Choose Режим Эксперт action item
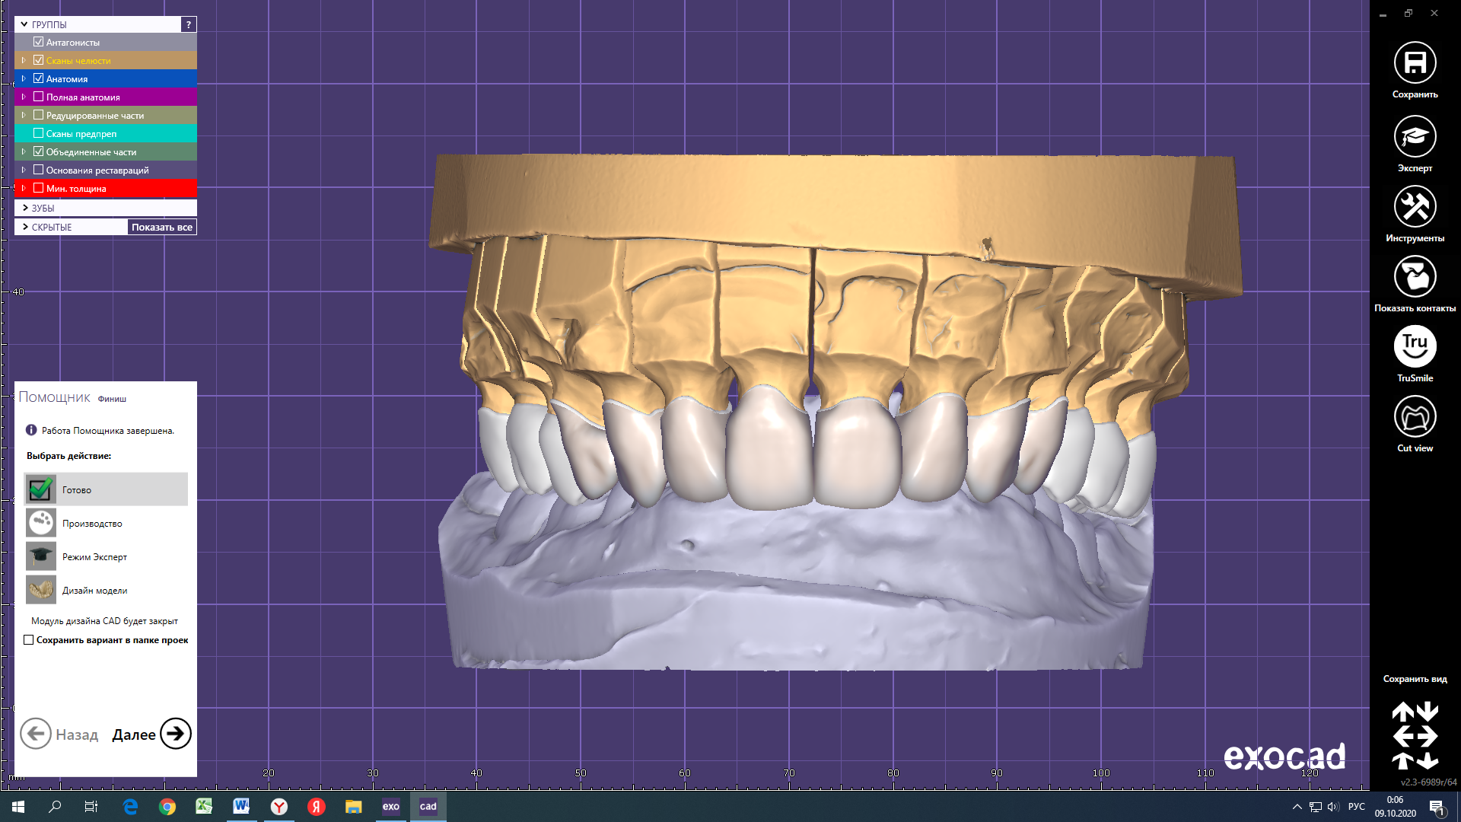Viewport: 1461px width, 822px height. pyautogui.click(x=94, y=557)
